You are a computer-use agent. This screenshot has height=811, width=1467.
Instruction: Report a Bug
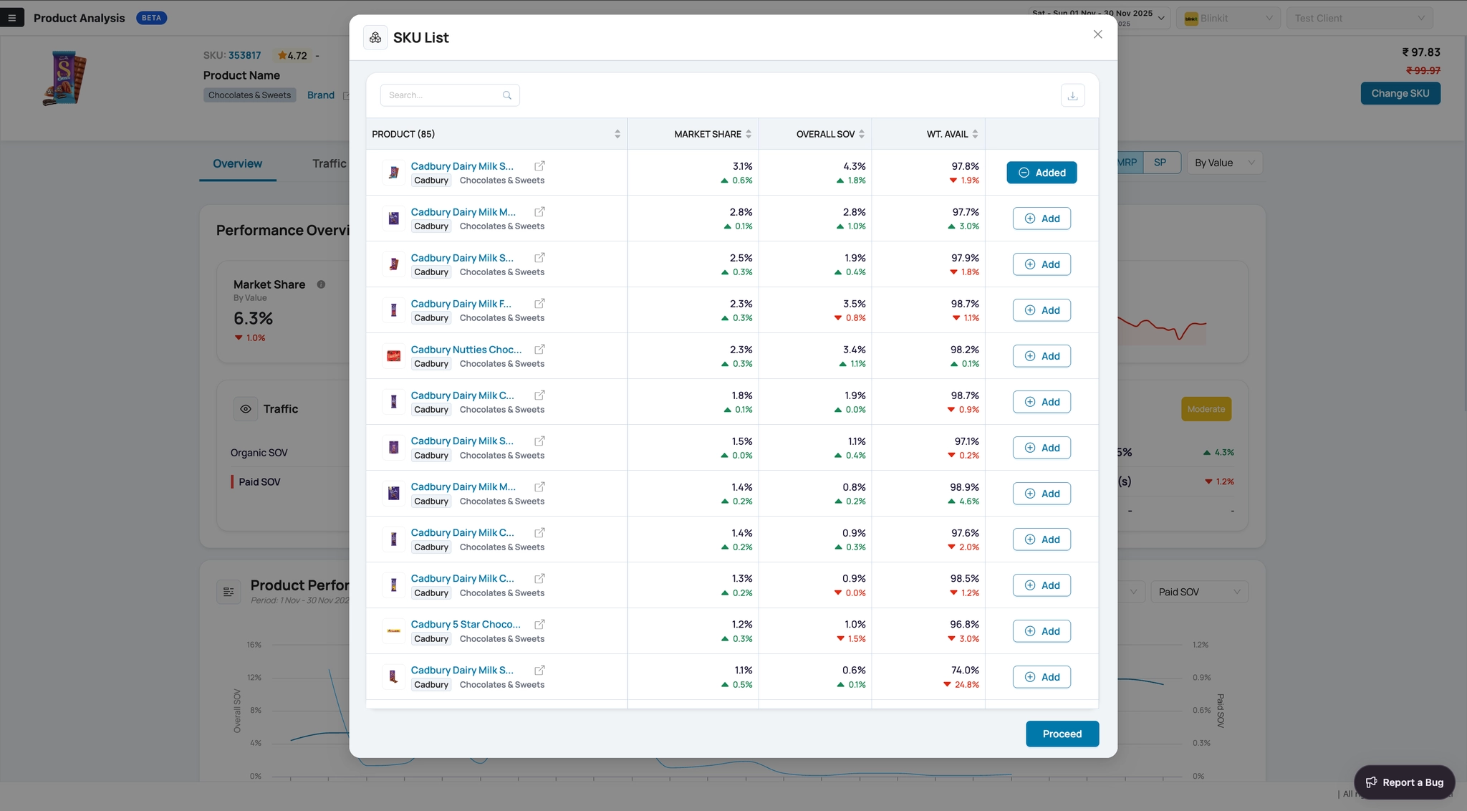click(1404, 782)
